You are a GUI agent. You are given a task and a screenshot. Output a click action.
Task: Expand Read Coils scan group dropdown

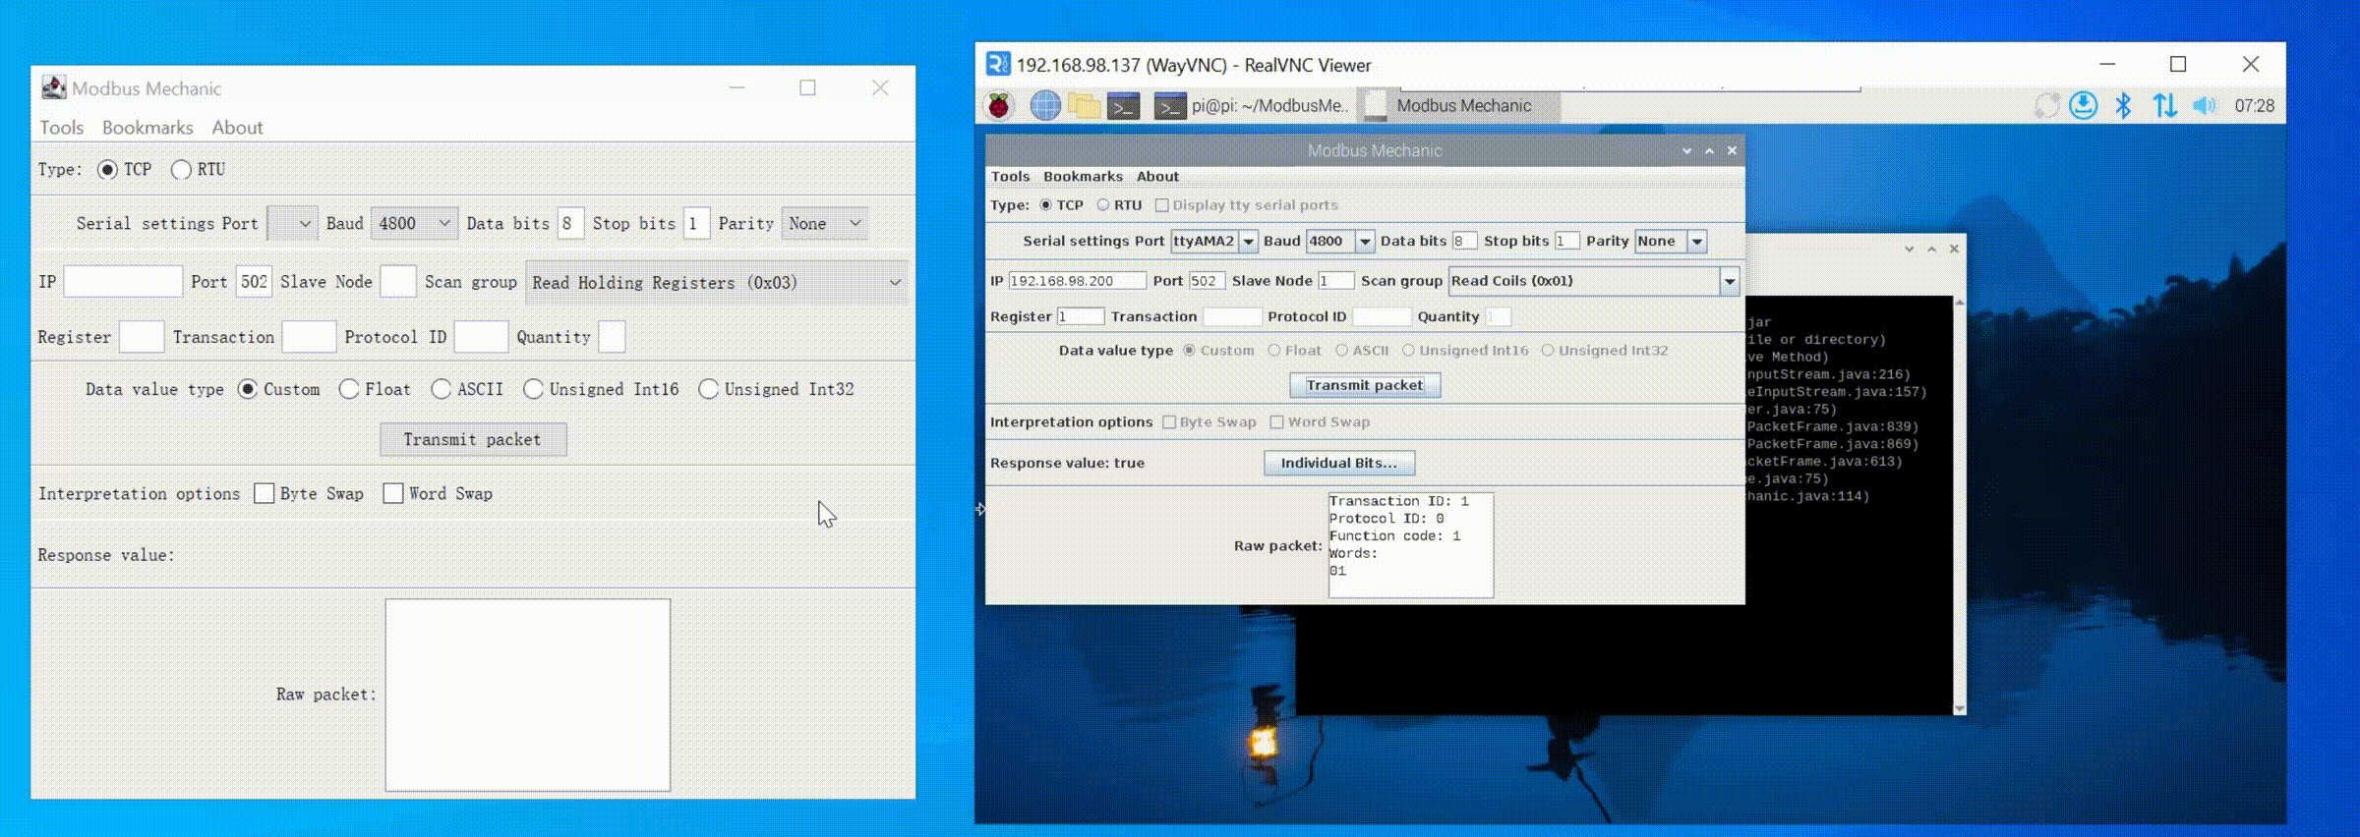click(x=1730, y=281)
